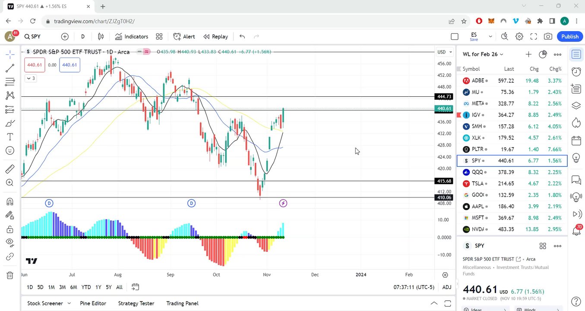Undo the last chart action
Screen dimensions: 585x311
[x=242, y=37]
